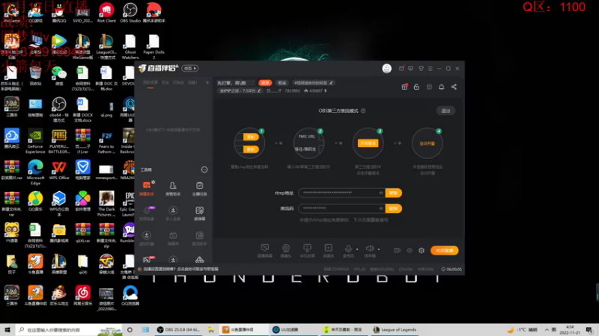Expand microphone options arrow
The height and width of the screenshot is (336, 599).
(x=357, y=249)
